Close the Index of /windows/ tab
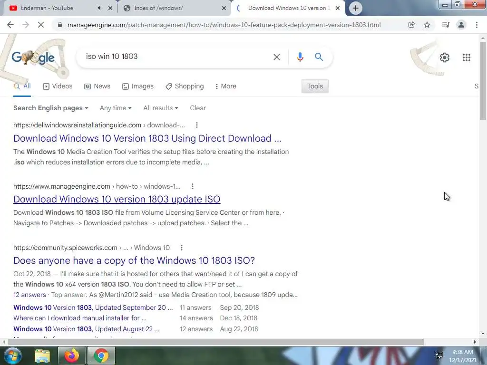 tap(224, 8)
